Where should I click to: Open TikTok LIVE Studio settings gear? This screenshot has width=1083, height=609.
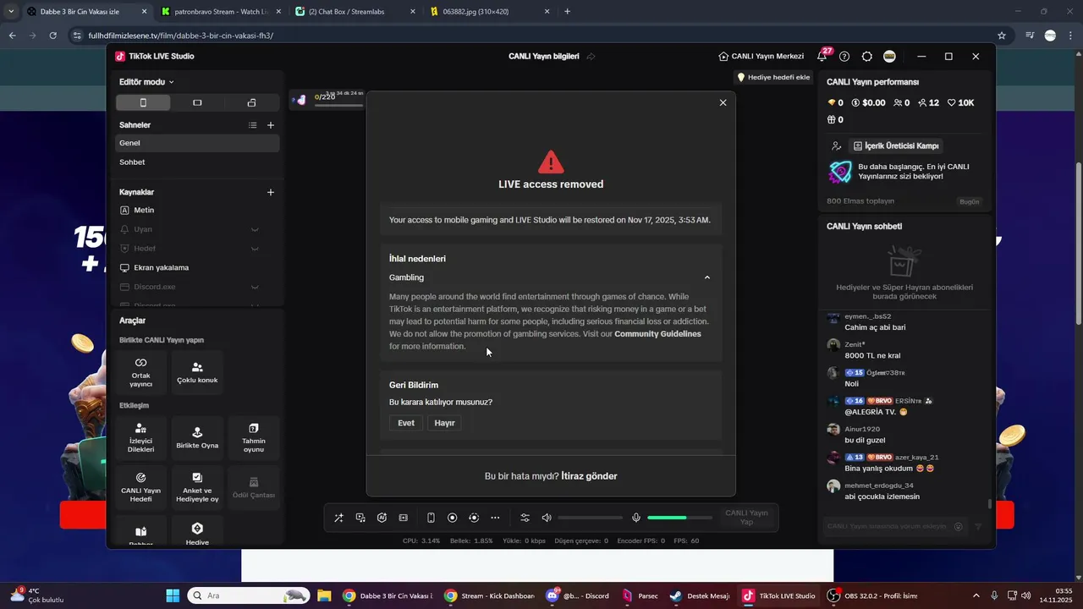pyautogui.click(x=867, y=57)
